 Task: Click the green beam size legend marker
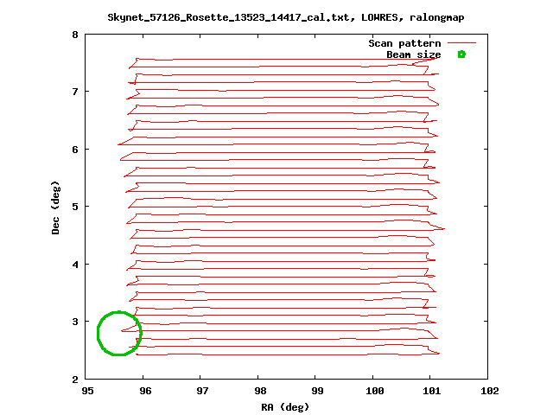[x=461, y=54]
